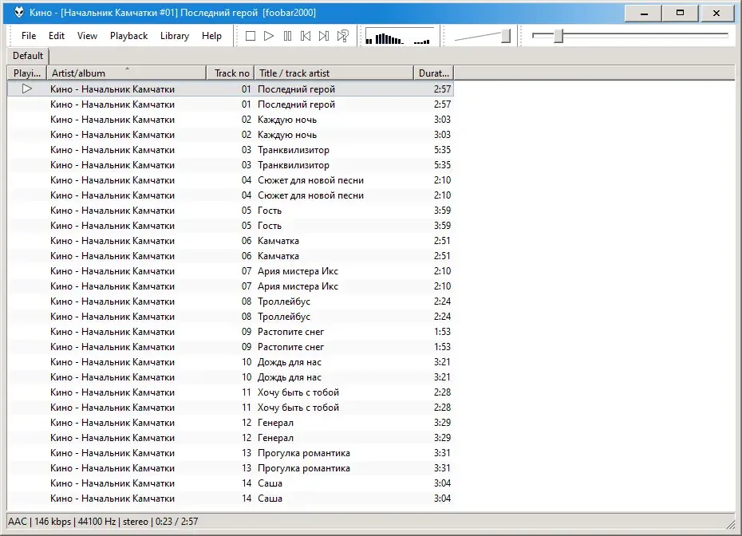This screenshot has width=742, height=536.
Task: Click the spectrum visualization display
Action: pyautogui.click(x=400, y=37)
